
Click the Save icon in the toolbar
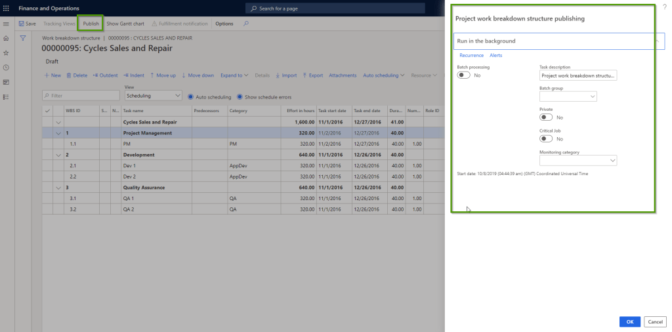pos(22,24)
